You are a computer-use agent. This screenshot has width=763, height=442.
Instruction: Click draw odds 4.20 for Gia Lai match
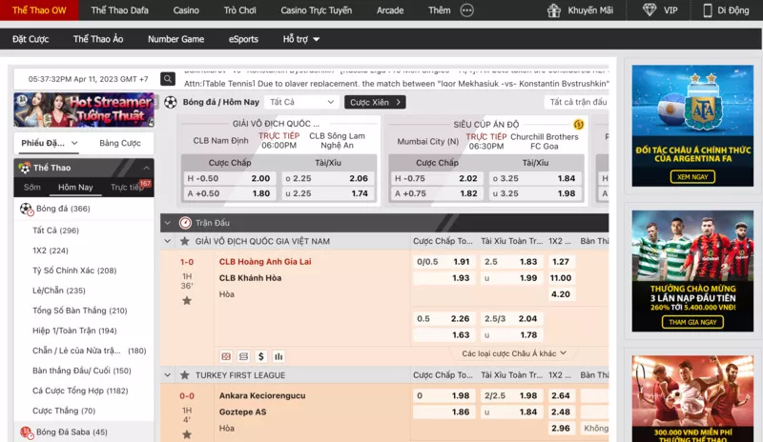(561, 294)
